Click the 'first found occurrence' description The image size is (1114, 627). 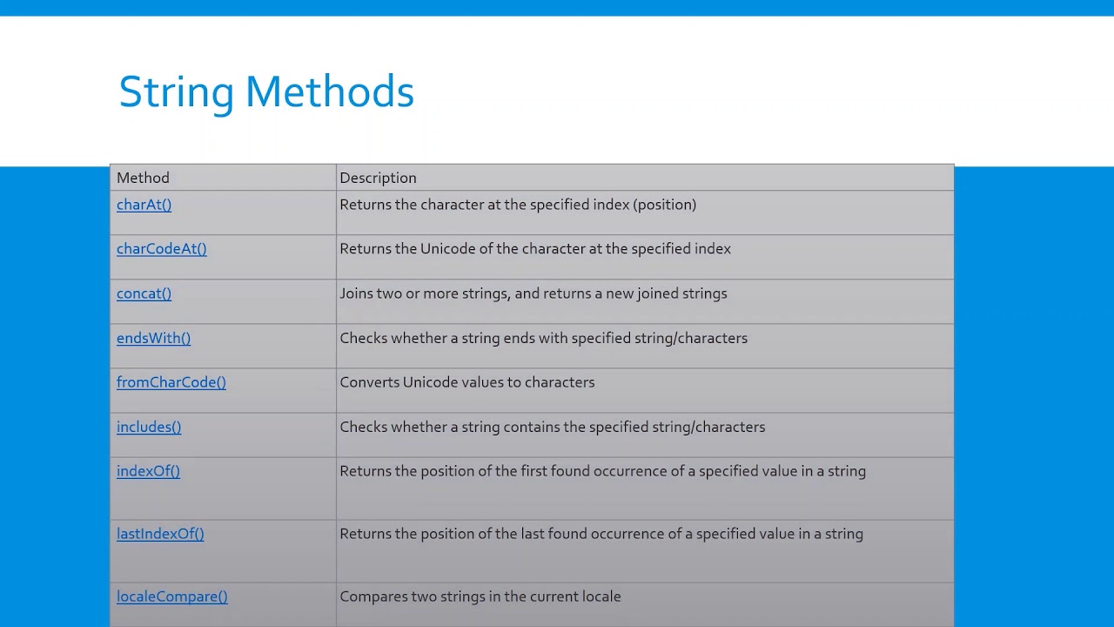tap(602, 471)
